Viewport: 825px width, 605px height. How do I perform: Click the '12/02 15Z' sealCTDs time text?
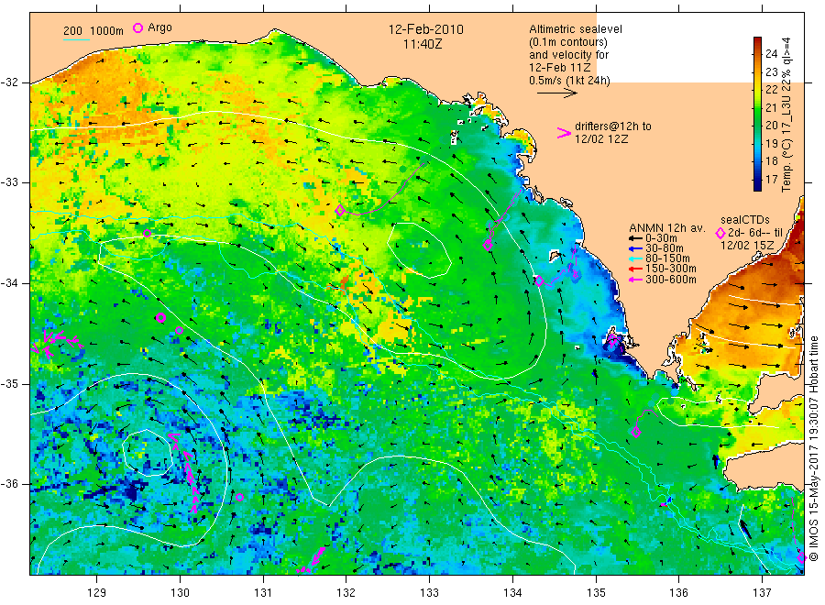tap(747, 245)
